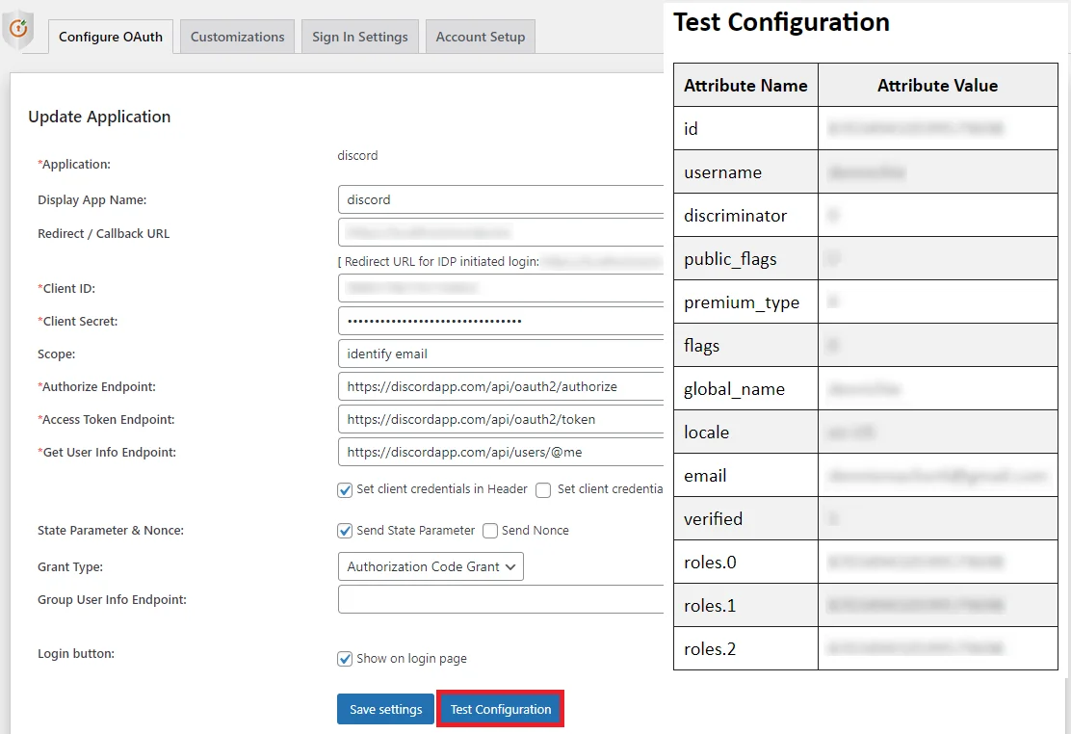The width and height of the screenshot is (1071, 734).
Task: Select the Get User Info Endpoint field
Action: 501,452
